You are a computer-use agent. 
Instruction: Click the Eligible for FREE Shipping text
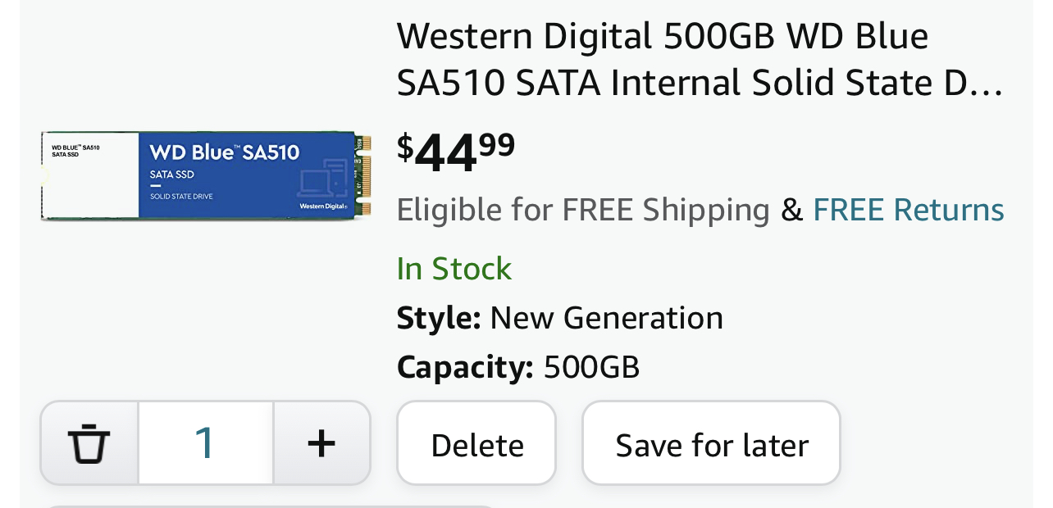click(x=583, y=210)
